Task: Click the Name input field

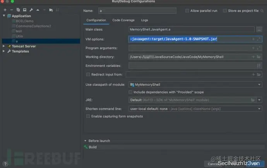Action: point(137,11)
